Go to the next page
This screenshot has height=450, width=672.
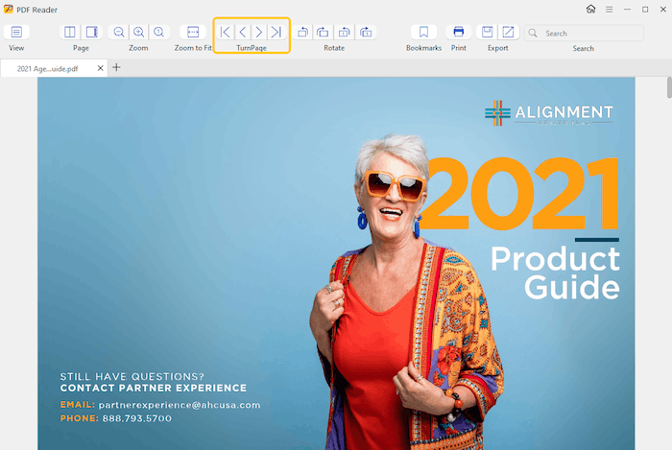[x=259, y=32]
